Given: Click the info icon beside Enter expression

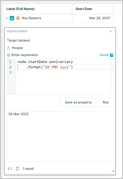Looking at the screenshot, I should [x=9, y=55].
